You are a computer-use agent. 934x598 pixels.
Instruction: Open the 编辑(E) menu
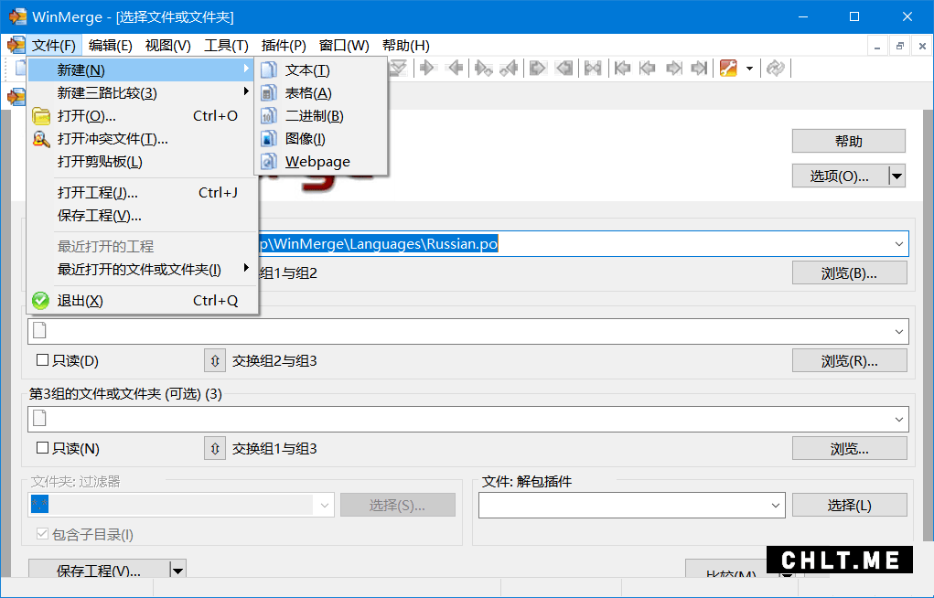click(x=110, y=46)
